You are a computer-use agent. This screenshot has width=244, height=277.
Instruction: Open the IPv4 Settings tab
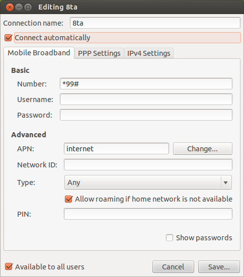point(149,53)
